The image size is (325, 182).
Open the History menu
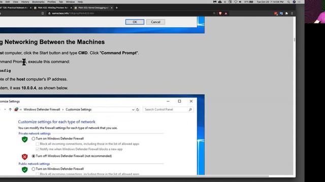click(x=25, y=2)
